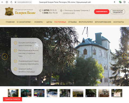Open the green shield protection icon
Image resolution: width=129 pixels, height=103 pixels.
[x=120, y=2]
